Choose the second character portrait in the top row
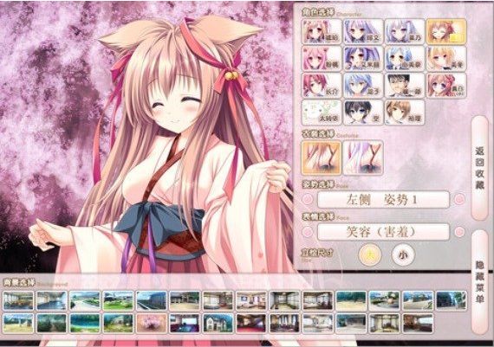The image size is (494, 347). 363,31
